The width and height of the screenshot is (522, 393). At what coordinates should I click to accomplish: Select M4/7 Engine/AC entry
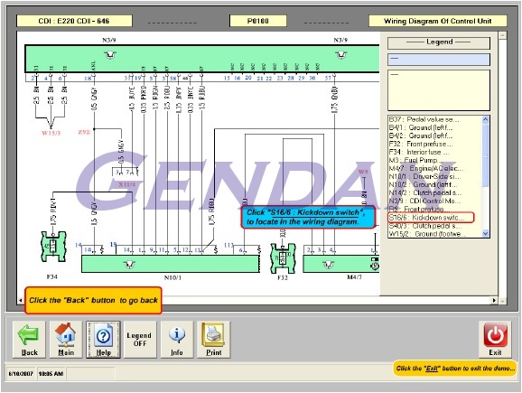425,168
